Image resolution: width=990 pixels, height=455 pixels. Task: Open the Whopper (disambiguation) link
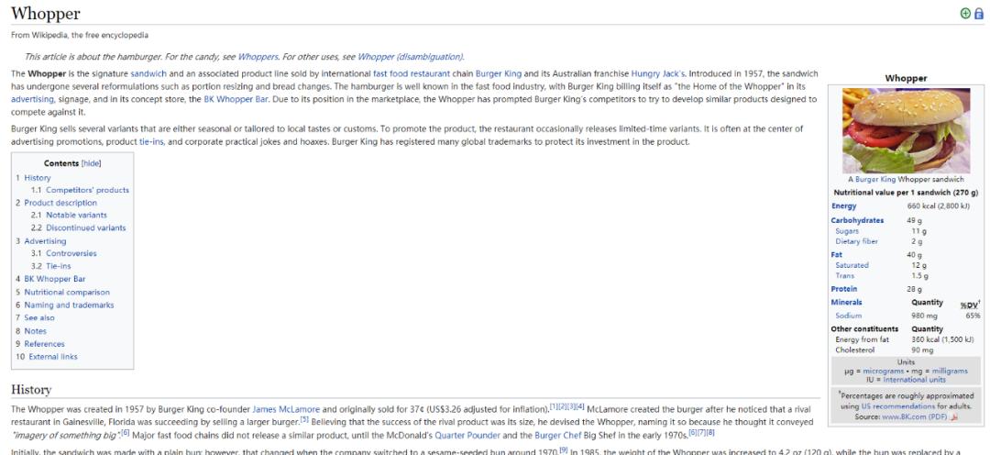pos(411,57)
